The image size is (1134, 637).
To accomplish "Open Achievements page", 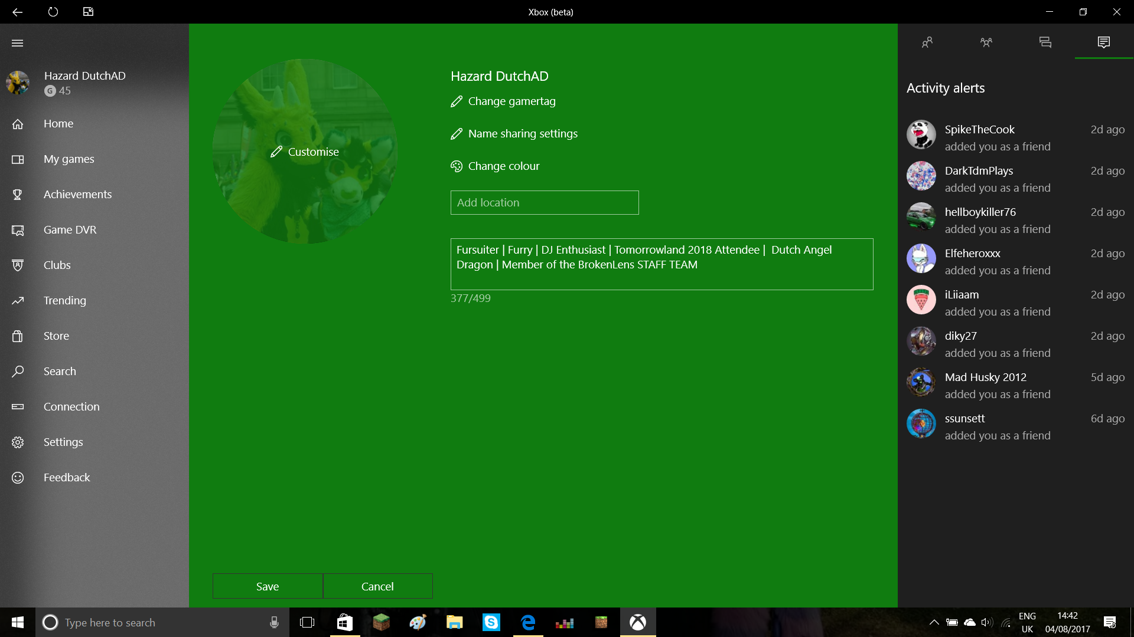I will pos(94,195).
